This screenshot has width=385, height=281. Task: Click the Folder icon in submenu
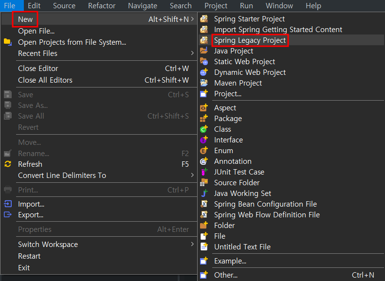point(204,226)
